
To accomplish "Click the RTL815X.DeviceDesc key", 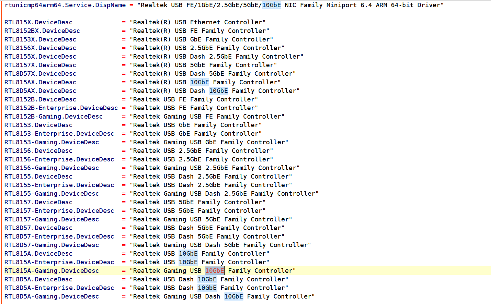I will point(38,22).
